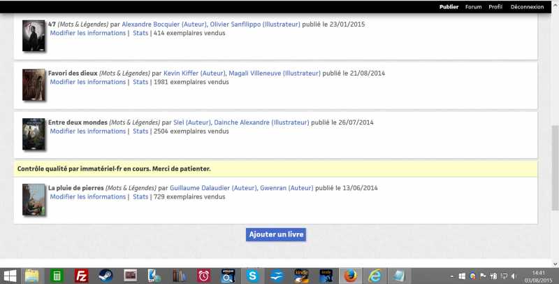Click the Windows Start button
The image size is (559, 284).
(x=10, y=276)
